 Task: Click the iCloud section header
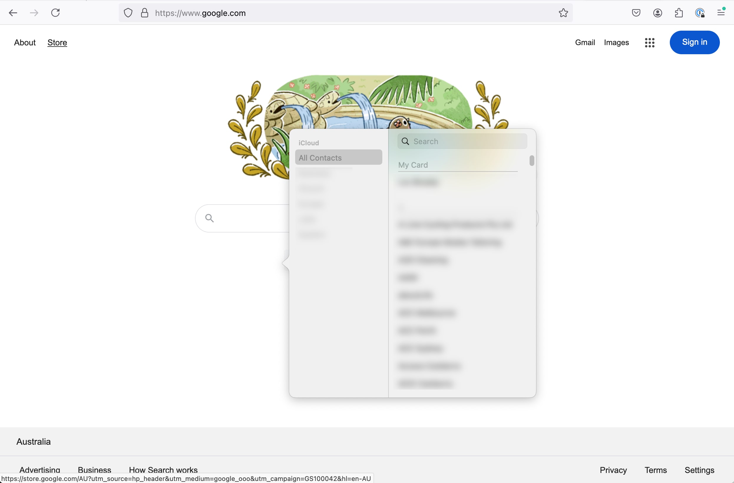click(308, 143)
